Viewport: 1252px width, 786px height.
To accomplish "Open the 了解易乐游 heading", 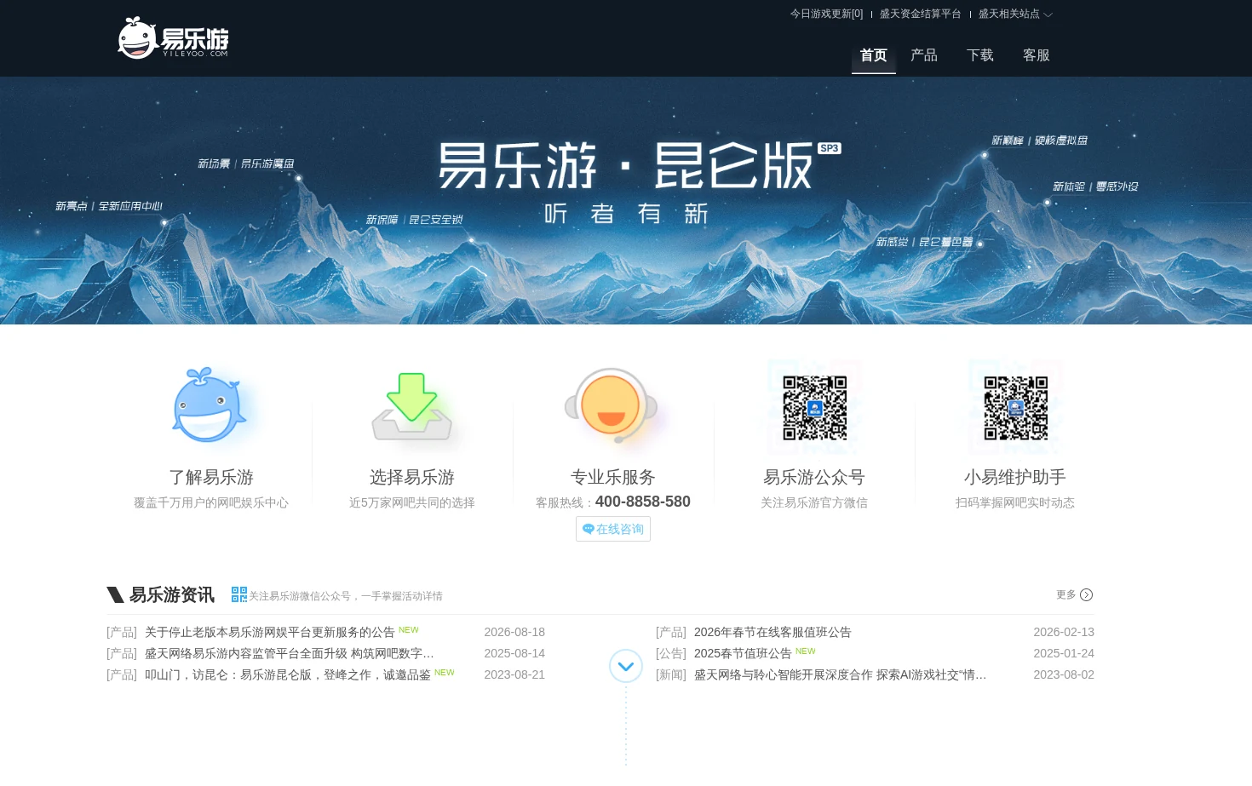I will [211, 477].
